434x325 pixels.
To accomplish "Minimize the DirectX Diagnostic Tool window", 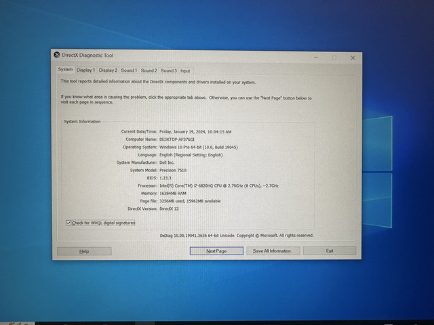I will click(x=316, y=57).
